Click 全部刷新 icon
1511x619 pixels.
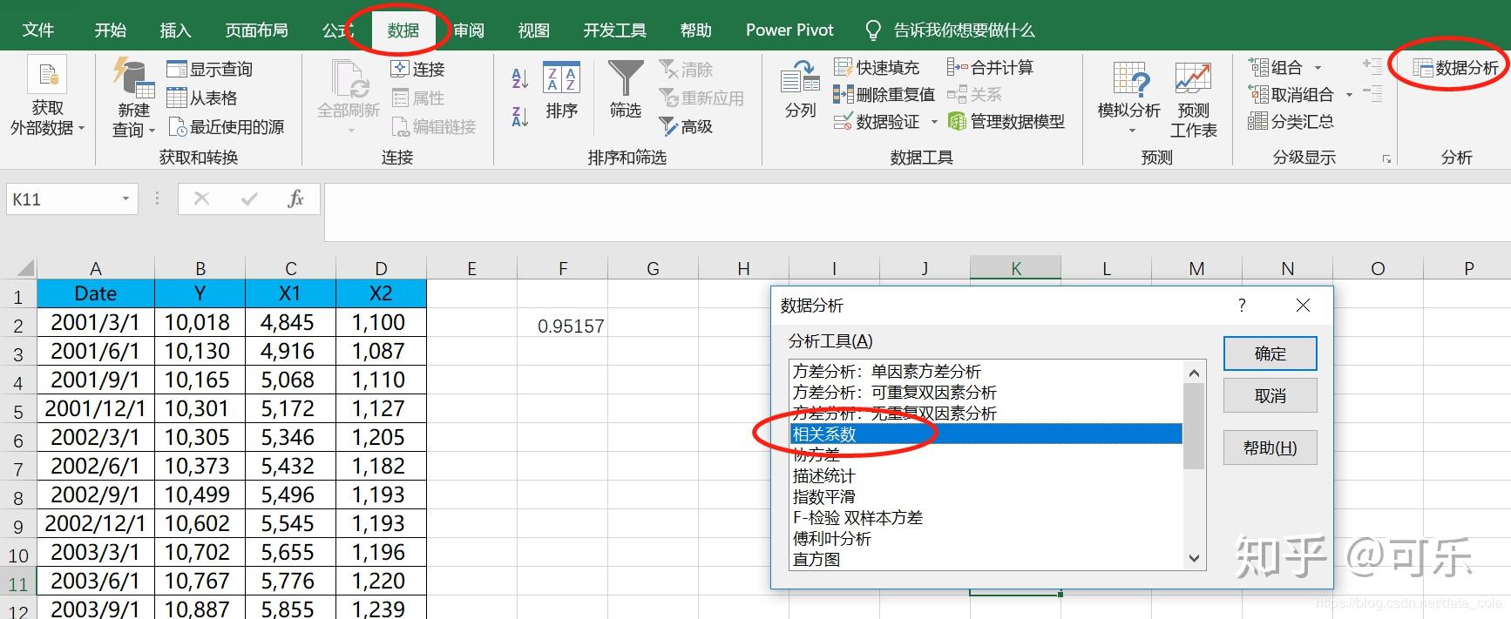tap(349, 78)
